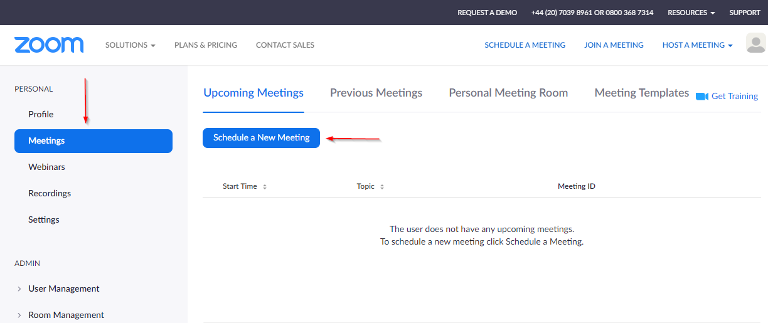The height and width of the screenshot is (323, 768).
Task: Click the Get Training camera icon
Action: 702,97
